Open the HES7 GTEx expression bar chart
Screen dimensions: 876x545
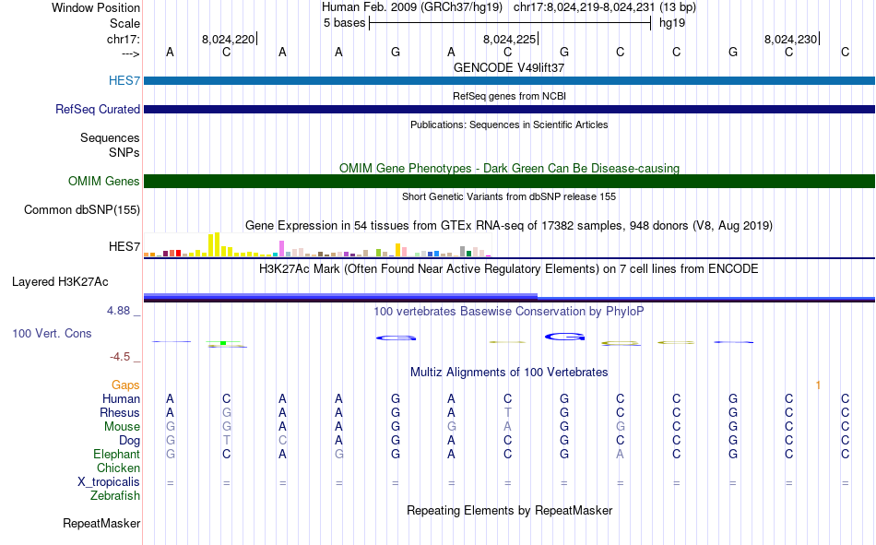coord(317,244)
